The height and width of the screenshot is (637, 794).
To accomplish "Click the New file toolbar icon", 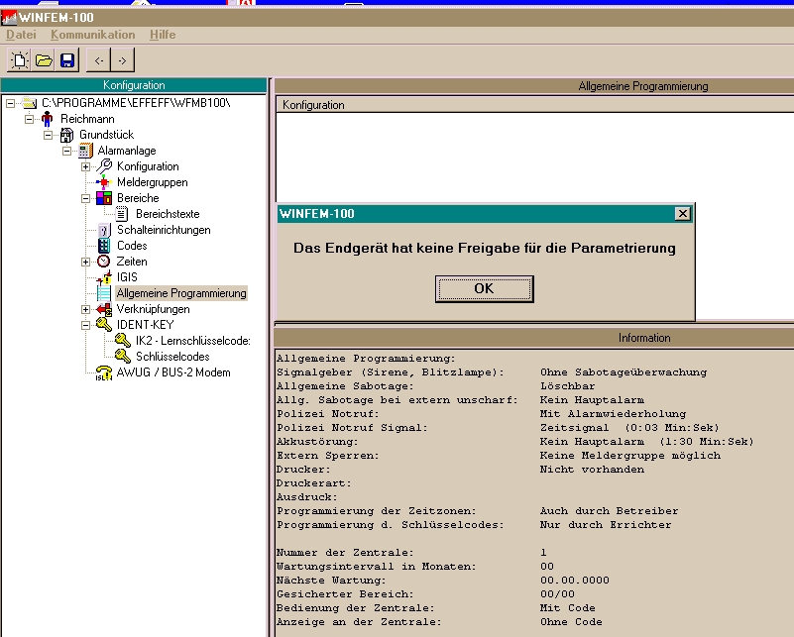I will coord(20,60).
